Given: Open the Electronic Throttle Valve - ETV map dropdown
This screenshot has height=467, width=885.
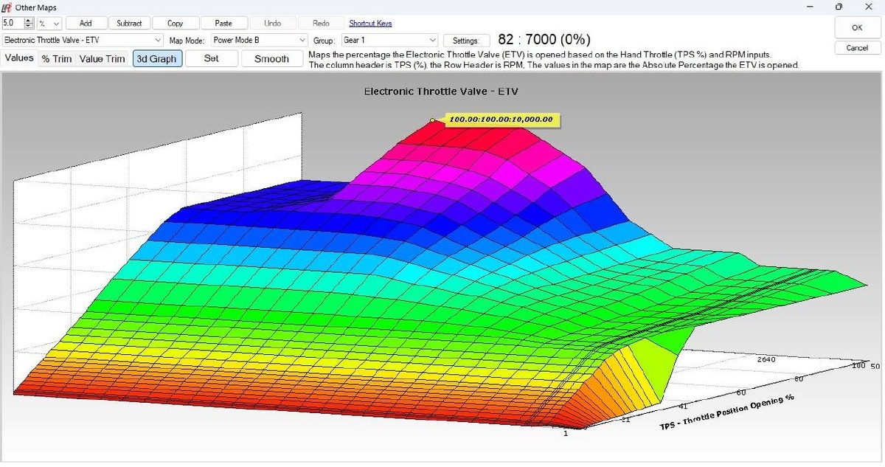Looking at the screenshot, I should 83,40.
